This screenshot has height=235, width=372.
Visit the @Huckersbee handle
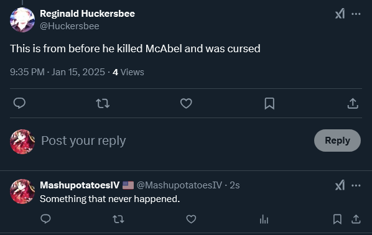coord(70,26)
